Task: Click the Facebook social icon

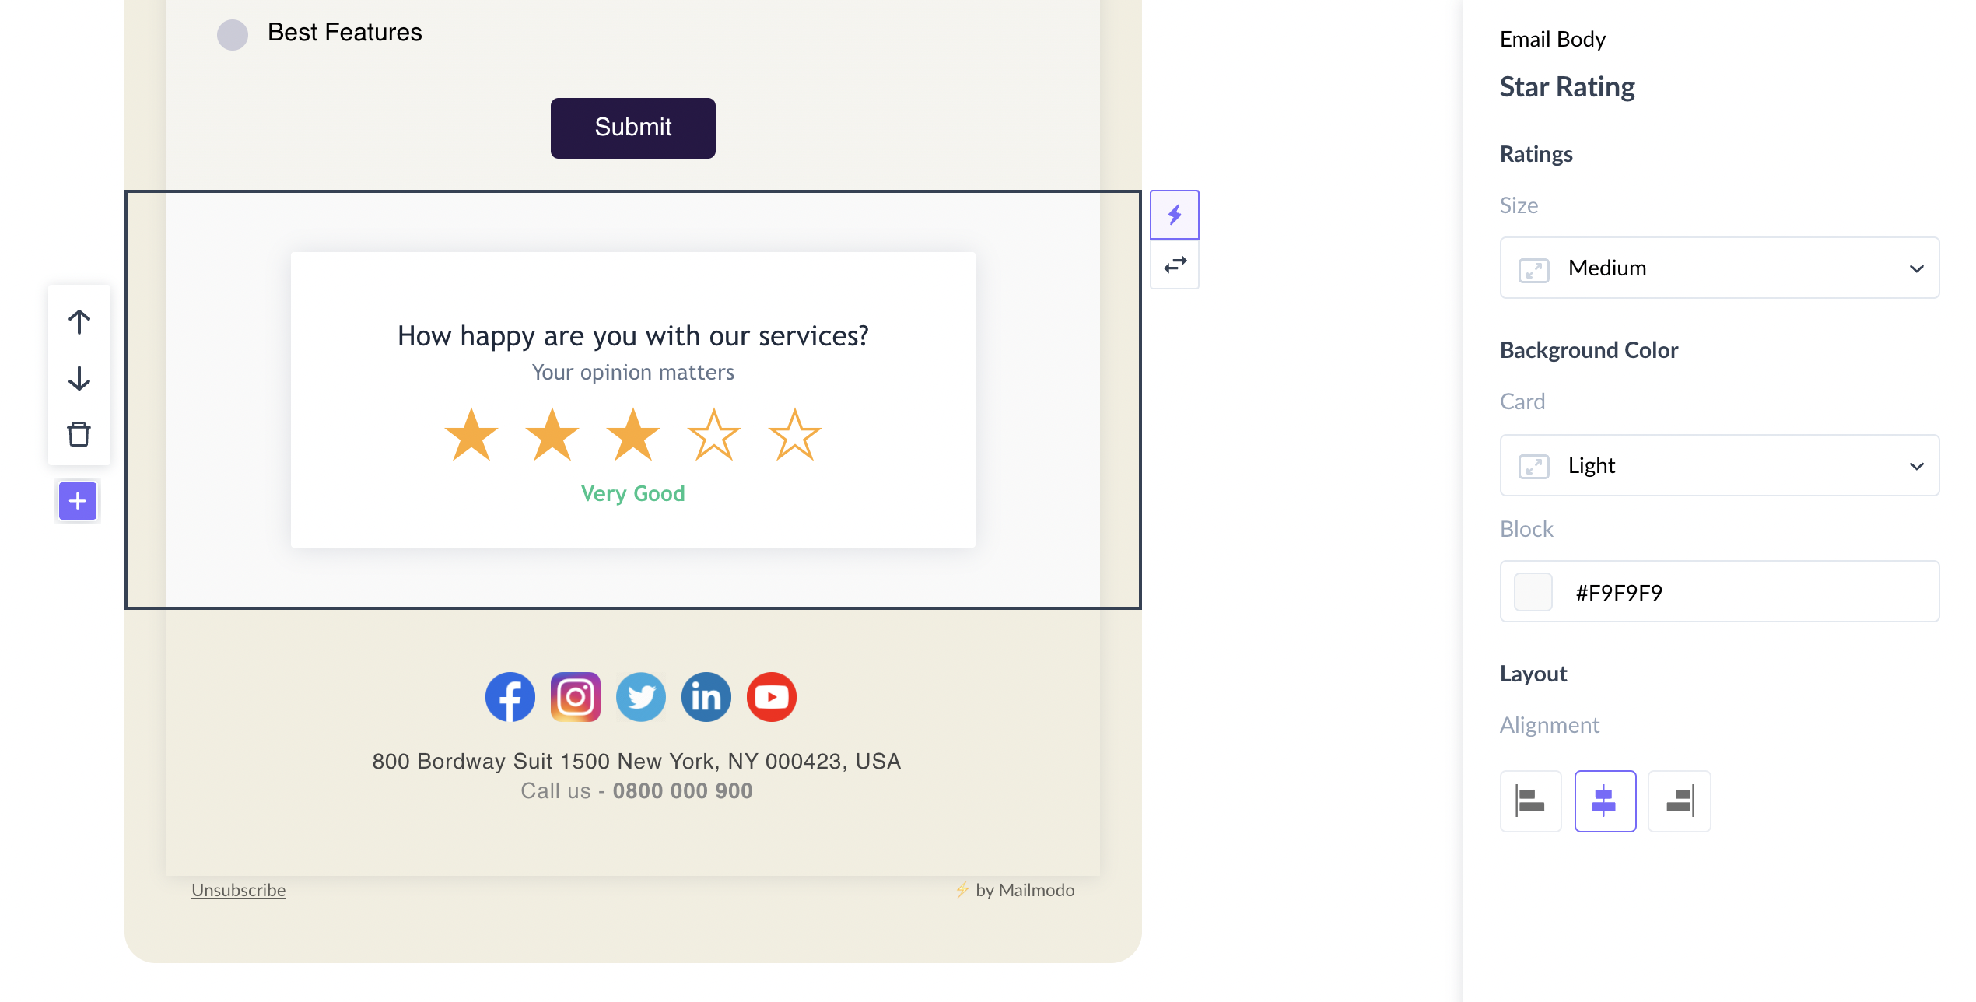Action: coord(508,696)
